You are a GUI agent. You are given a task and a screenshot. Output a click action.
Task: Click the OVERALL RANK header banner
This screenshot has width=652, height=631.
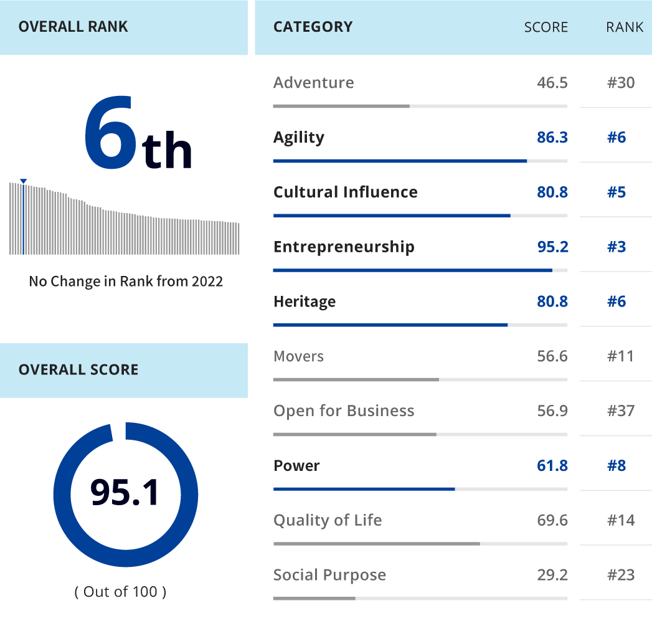(73, 27)
